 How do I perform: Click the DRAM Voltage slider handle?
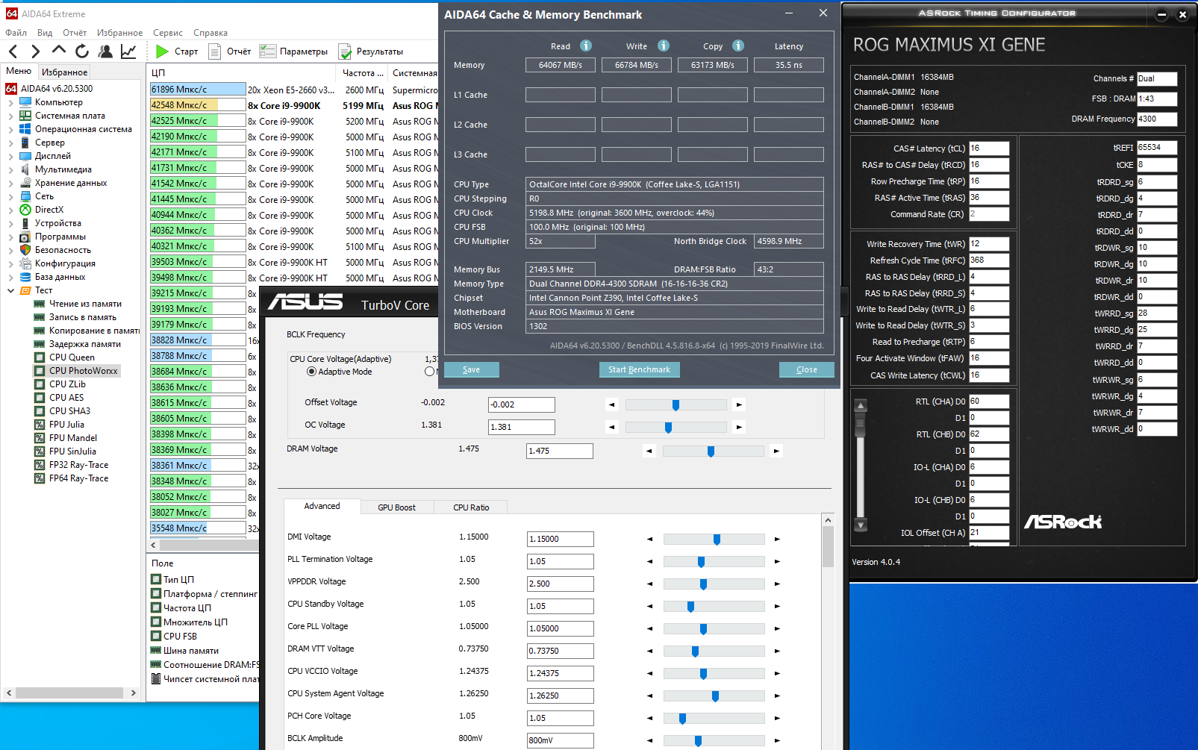coord(711,451)
